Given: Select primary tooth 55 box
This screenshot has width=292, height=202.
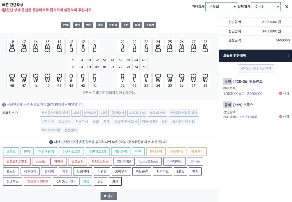Looking at the screenshot, I should [73, 60].
